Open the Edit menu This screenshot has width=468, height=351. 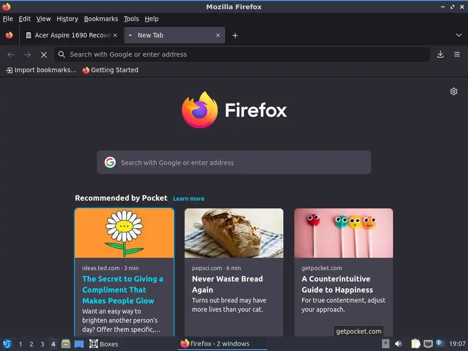click(25, 19)
